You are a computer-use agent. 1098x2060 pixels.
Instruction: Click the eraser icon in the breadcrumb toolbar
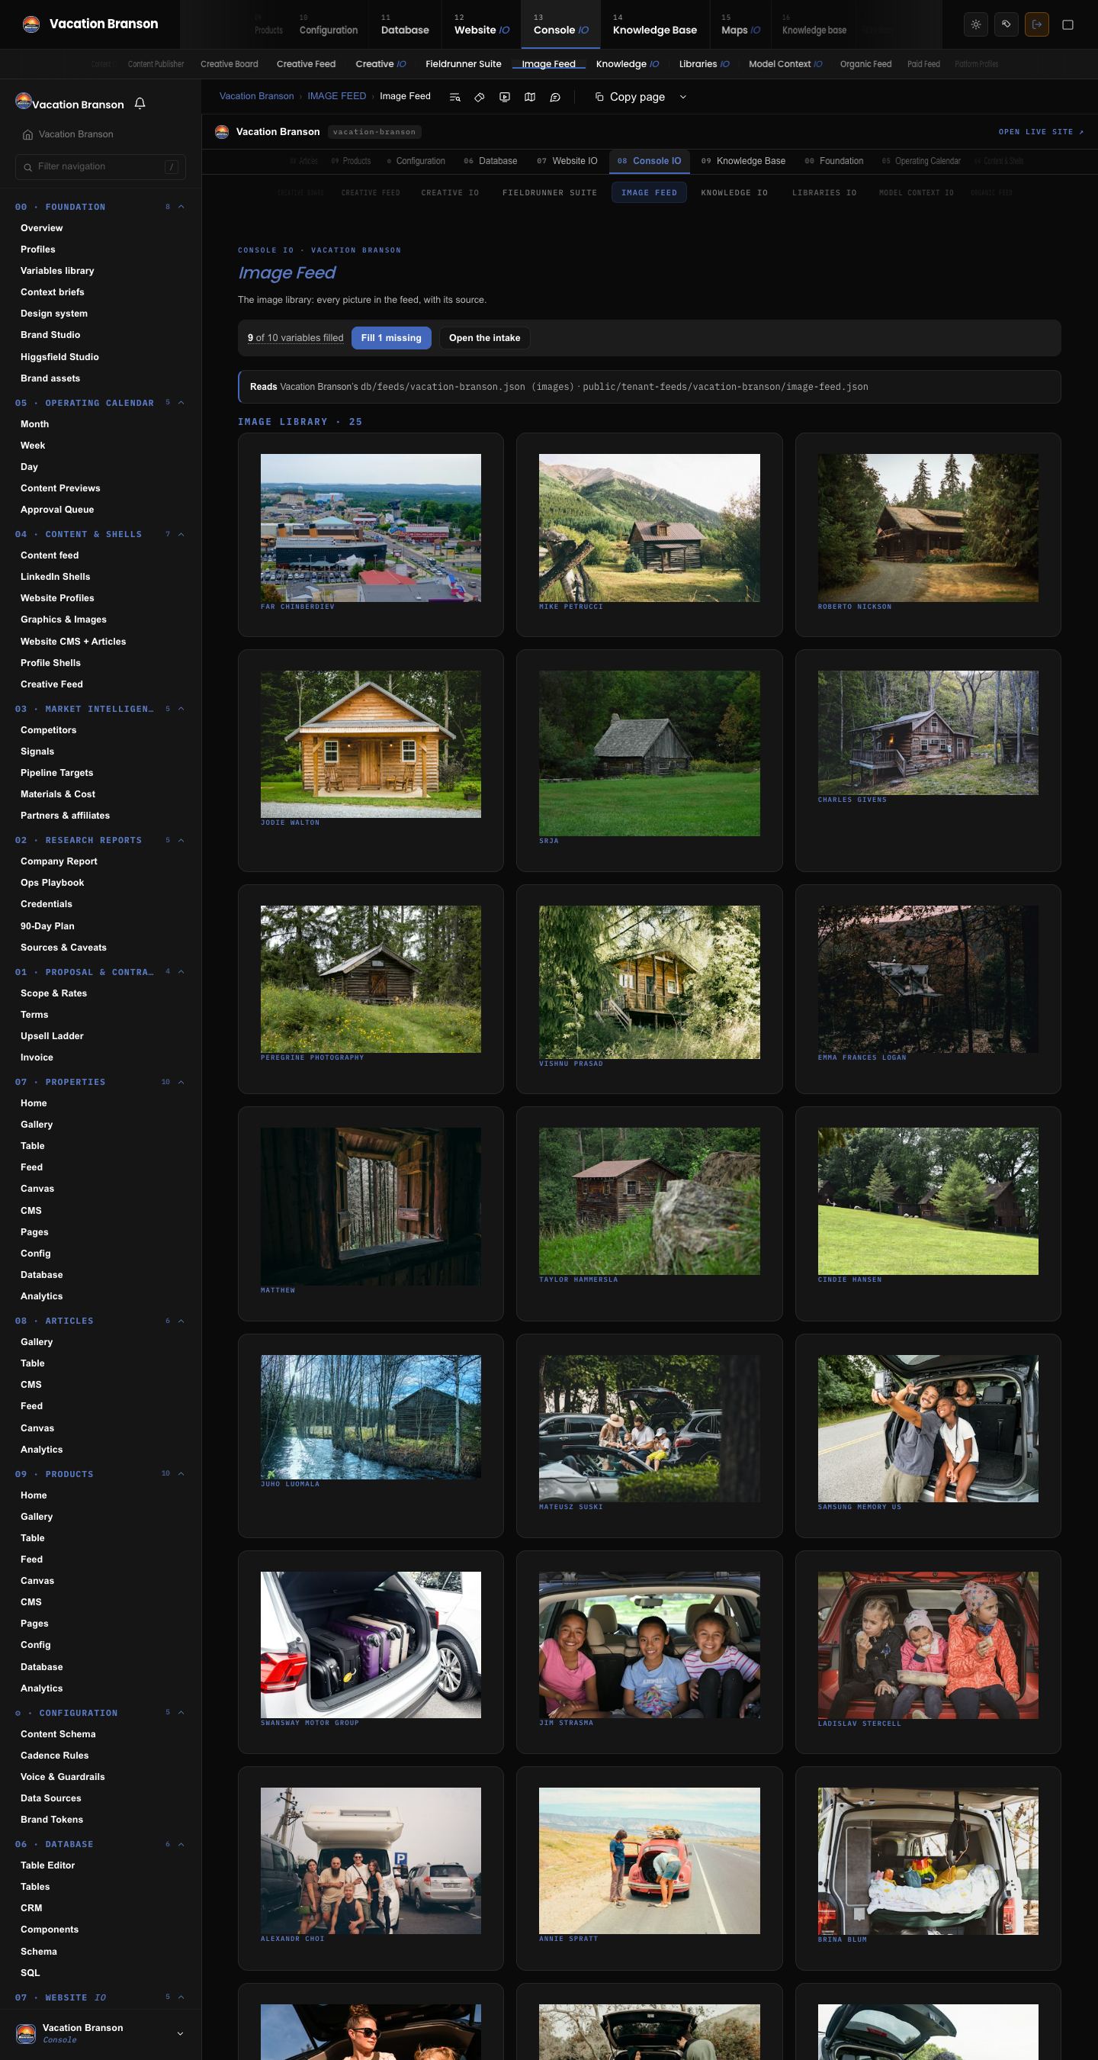pos(480,97)
